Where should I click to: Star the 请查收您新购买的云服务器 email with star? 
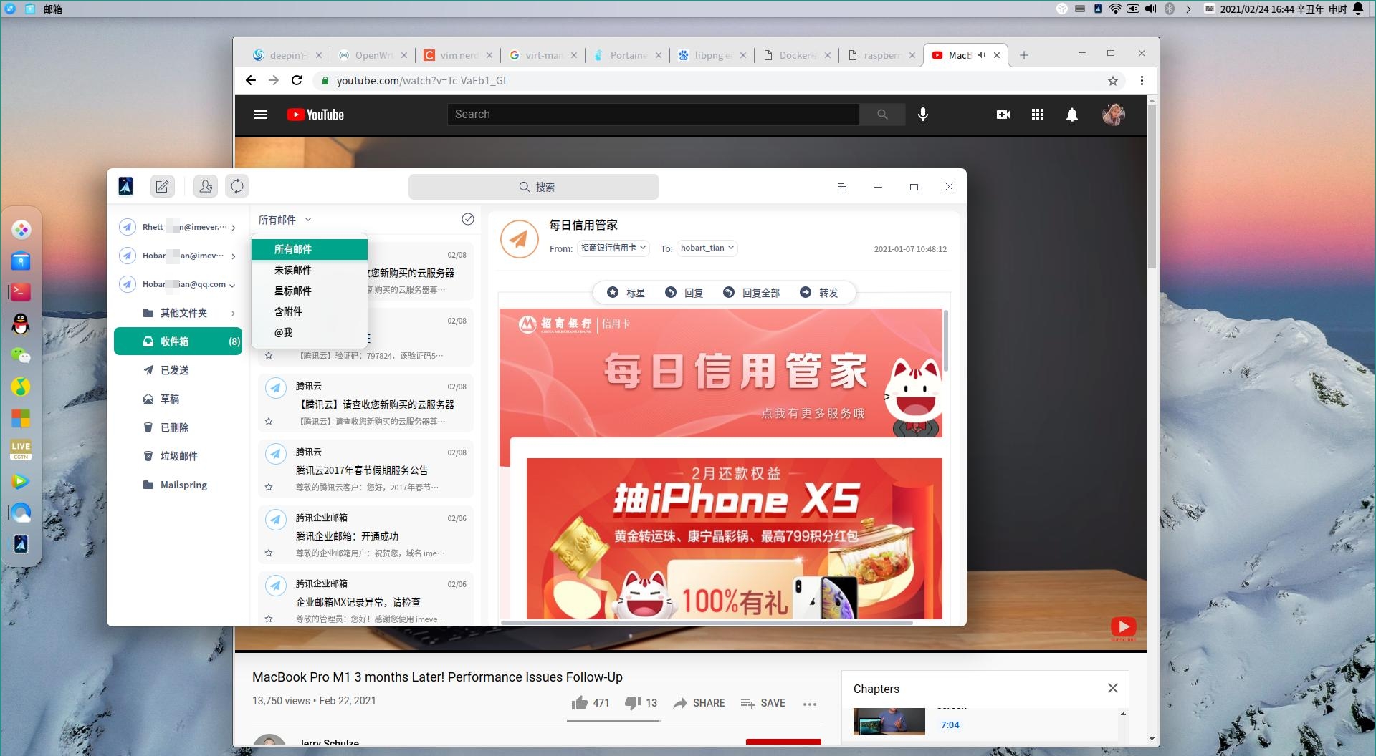(x=269, y=421)
